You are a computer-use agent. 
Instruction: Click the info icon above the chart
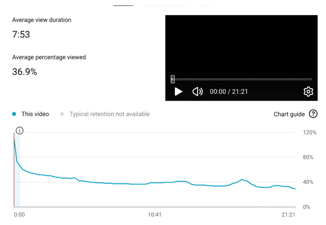coord(19,131)
